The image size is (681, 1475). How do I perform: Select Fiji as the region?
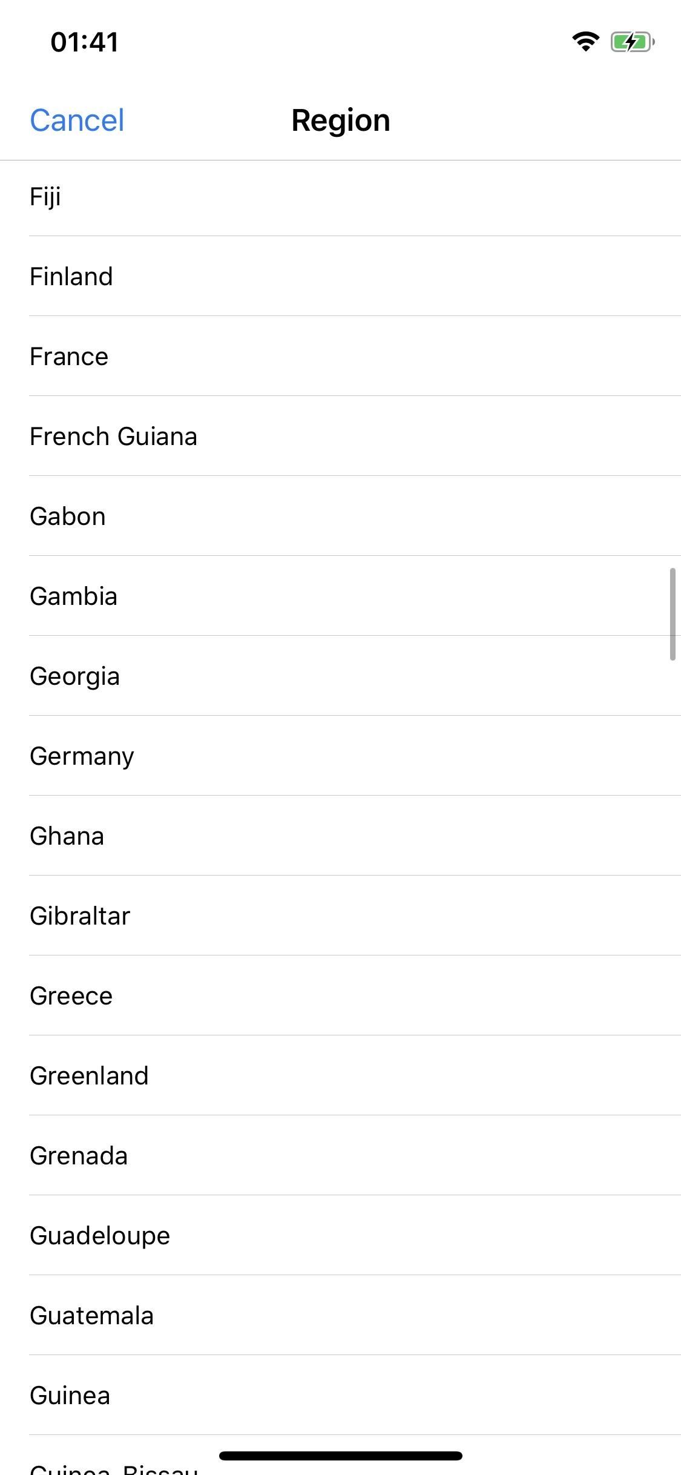[340, 197]
